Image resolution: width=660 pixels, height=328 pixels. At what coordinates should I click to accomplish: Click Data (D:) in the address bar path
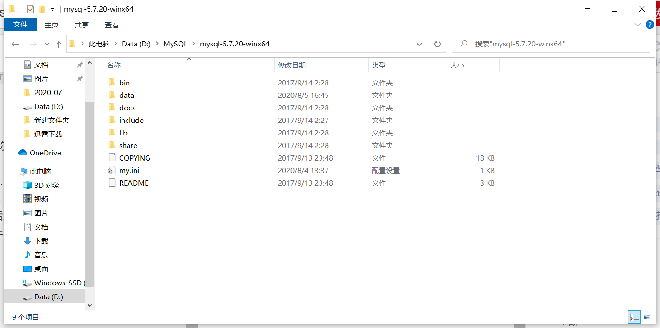pos(136,44)
